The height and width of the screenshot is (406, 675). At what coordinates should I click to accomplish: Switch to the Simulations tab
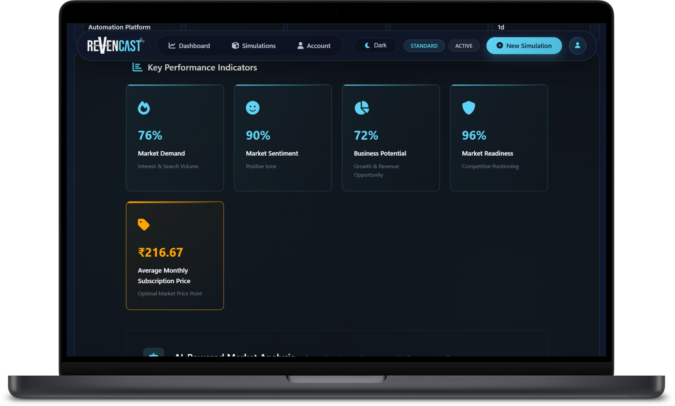coord(253,45)
